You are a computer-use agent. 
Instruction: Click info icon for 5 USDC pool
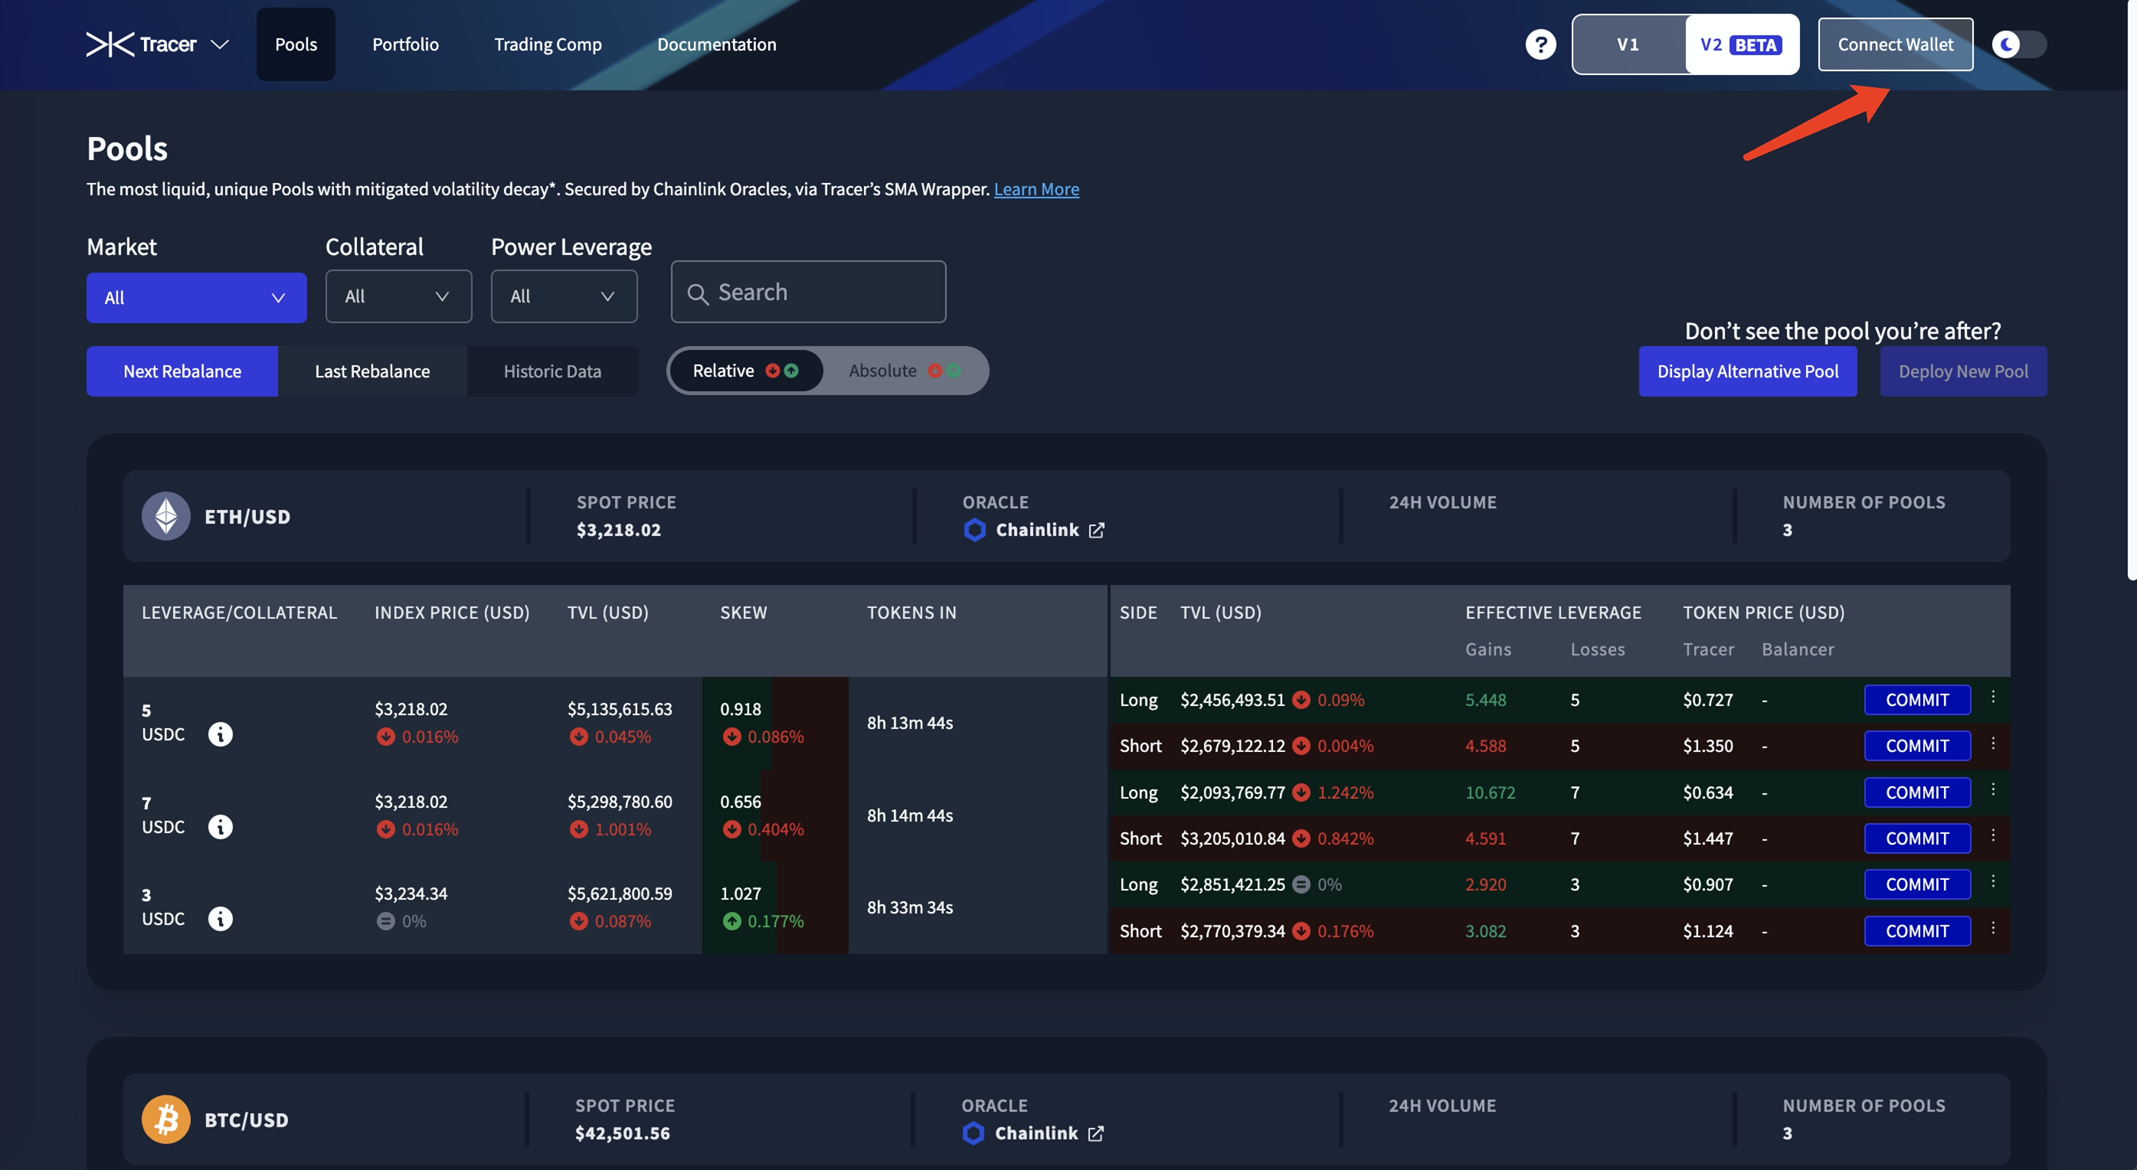coord(220,734)
